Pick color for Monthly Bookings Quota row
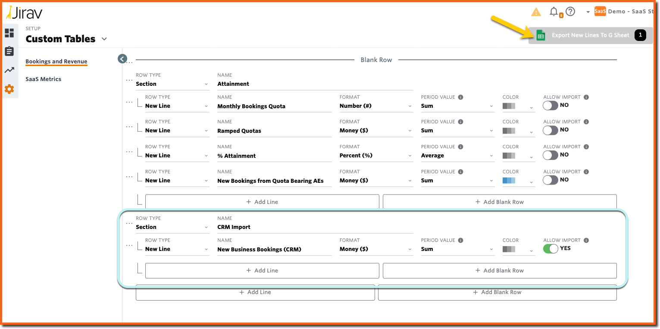 pos(519,106)
